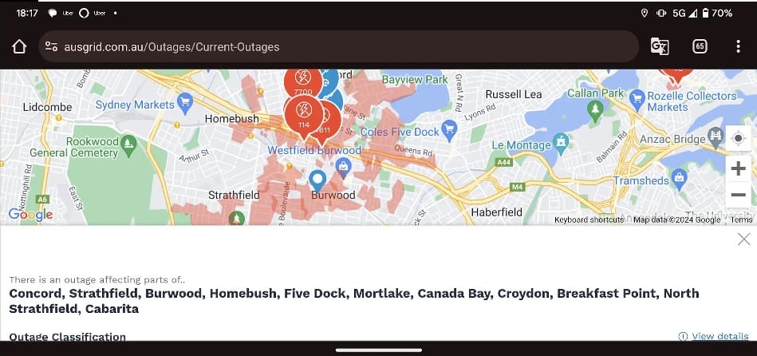
Task: Select the red outage marker labeled 114
Action: (304, 116)
